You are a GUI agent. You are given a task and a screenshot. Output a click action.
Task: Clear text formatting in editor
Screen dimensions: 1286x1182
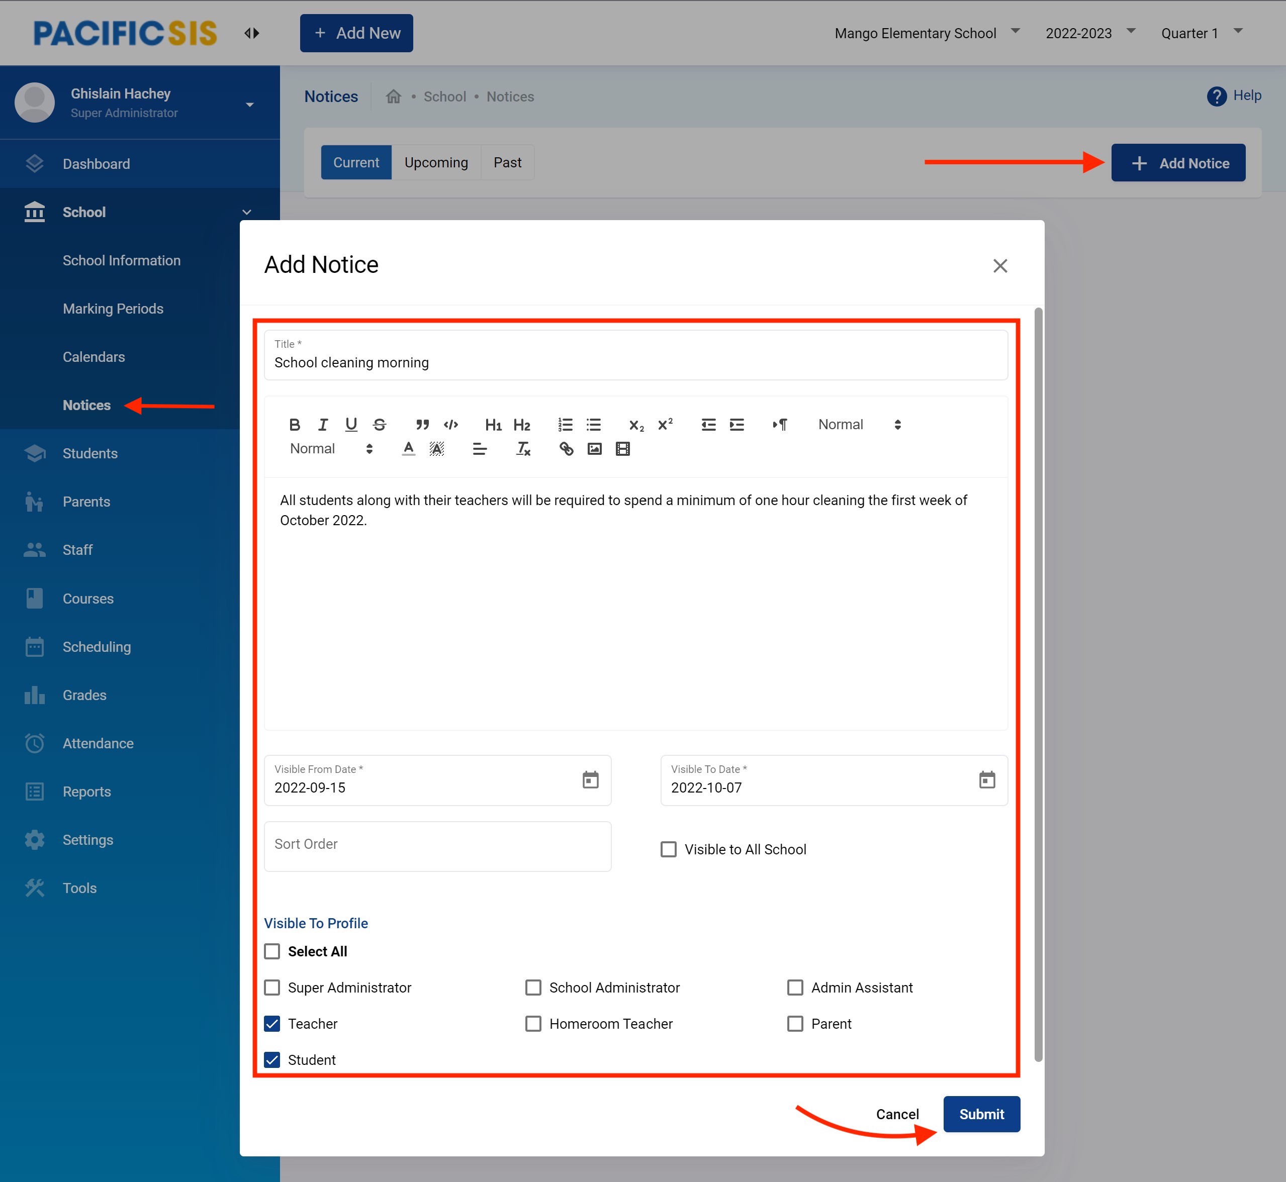point(523,449)
